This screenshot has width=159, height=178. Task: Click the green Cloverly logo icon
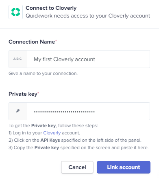[15, 12]
